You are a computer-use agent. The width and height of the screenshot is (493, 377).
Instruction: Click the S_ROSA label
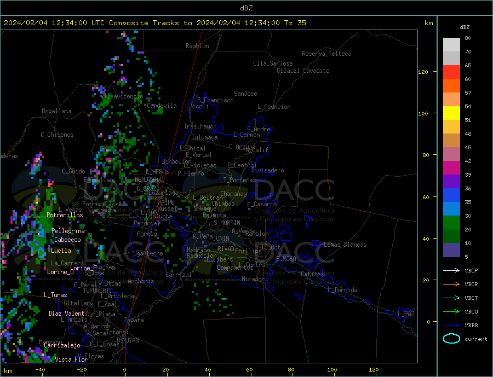tap(286, 259)
